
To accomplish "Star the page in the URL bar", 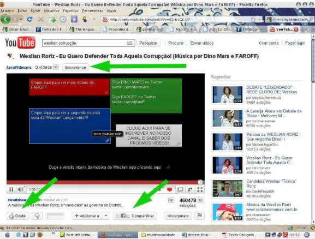I will (253, 20).
